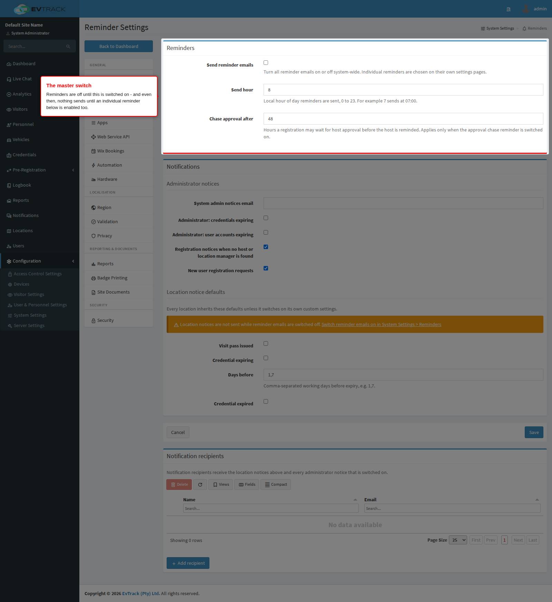Screen dimensions: 552x602
Task: Open Dashboard from the sidebar
Action: (40, 64)
